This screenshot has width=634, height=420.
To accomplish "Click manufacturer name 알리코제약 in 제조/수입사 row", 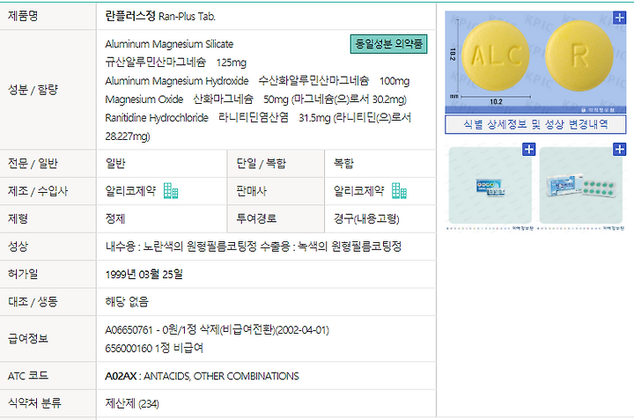I will 130,191.
